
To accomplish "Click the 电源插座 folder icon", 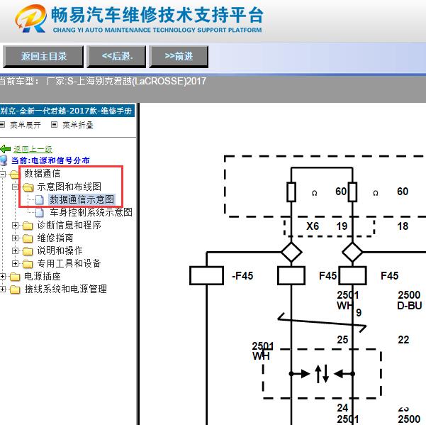I will click(15, 277).
